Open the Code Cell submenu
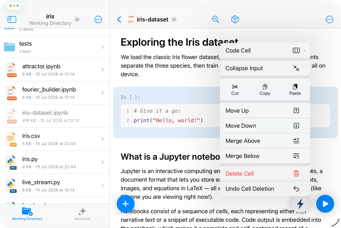Viewport: 341px width, 228px height. (265, 50)
